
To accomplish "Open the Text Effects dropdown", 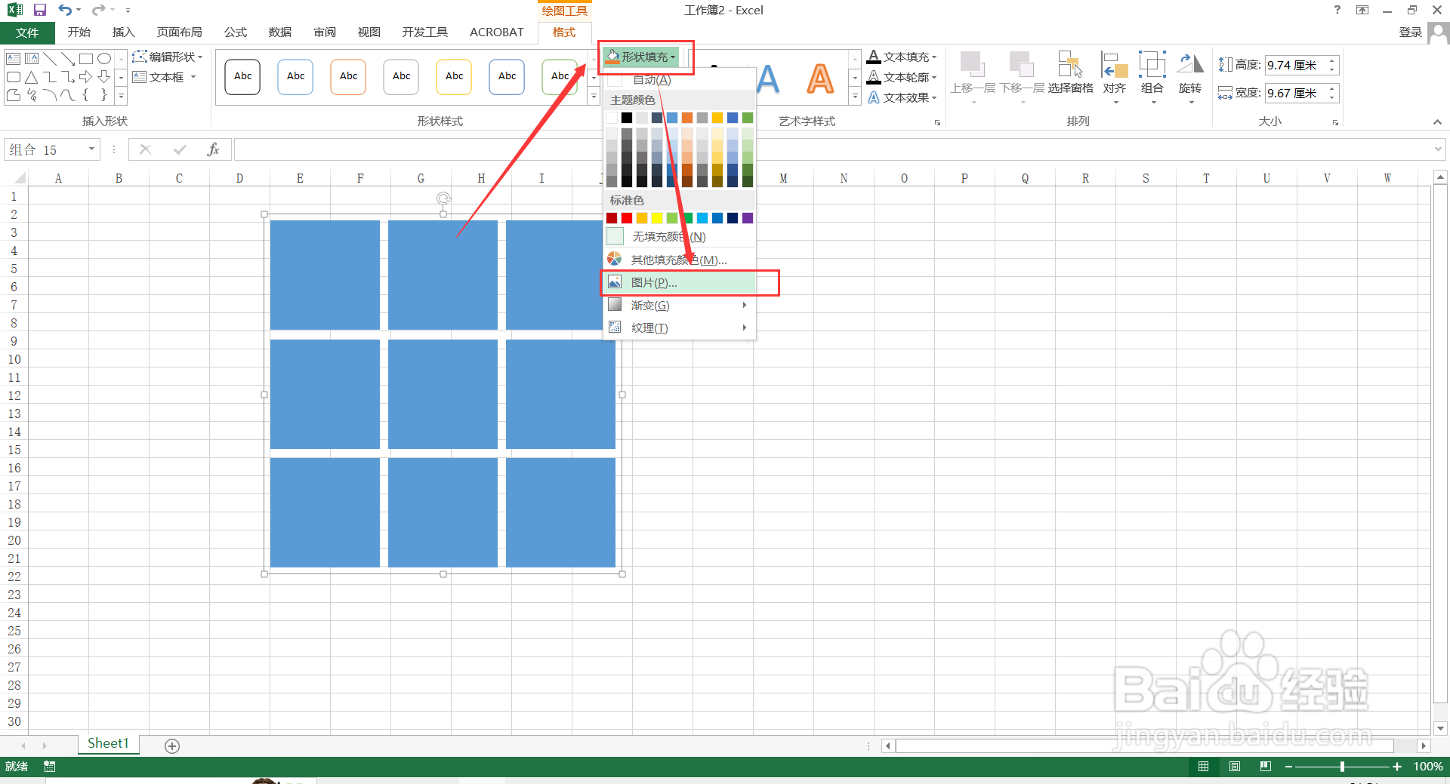I will click(902, 97).
